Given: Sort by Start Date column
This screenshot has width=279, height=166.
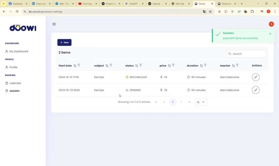Looking at the screenshot, I should pyautogui.click(x=75, y=66).
